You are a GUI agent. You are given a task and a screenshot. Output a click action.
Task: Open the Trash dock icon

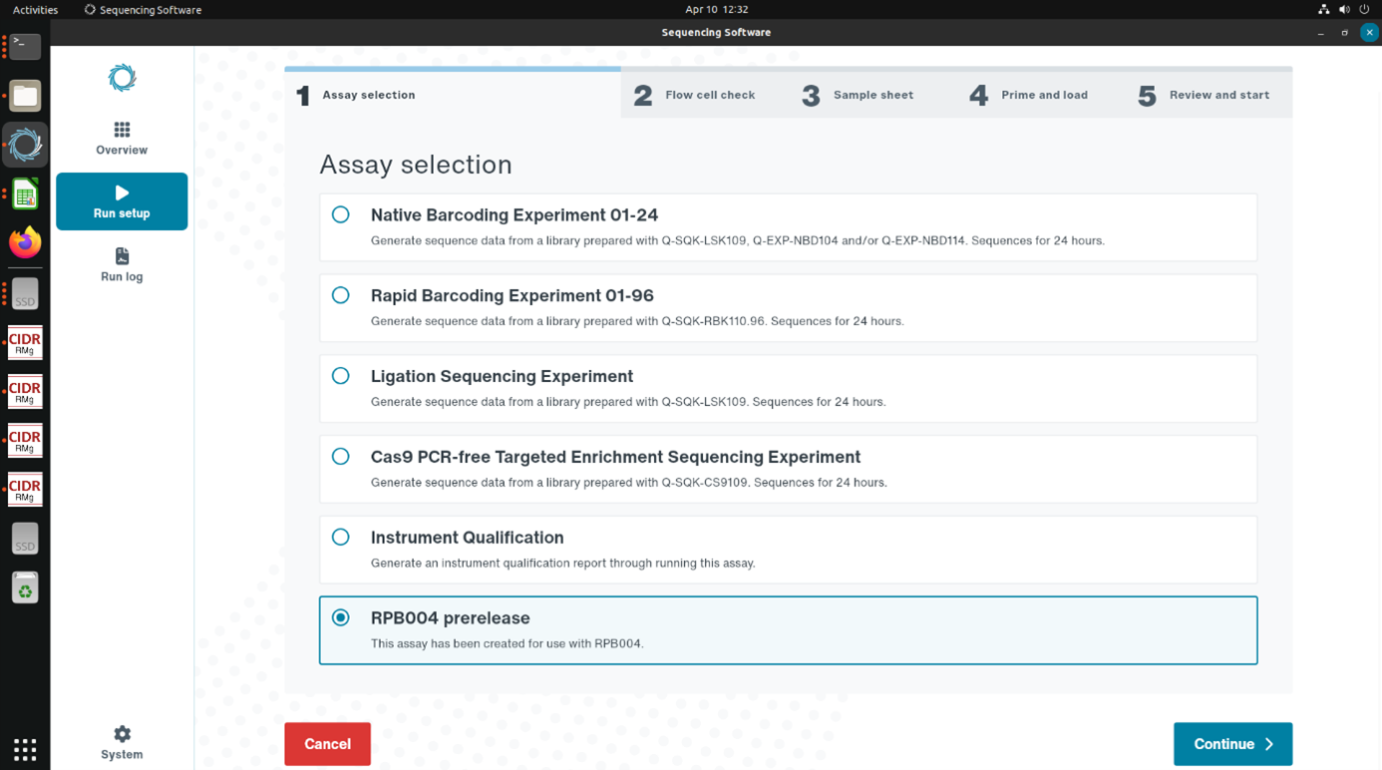pyautogui.click(x=25, y=588)
